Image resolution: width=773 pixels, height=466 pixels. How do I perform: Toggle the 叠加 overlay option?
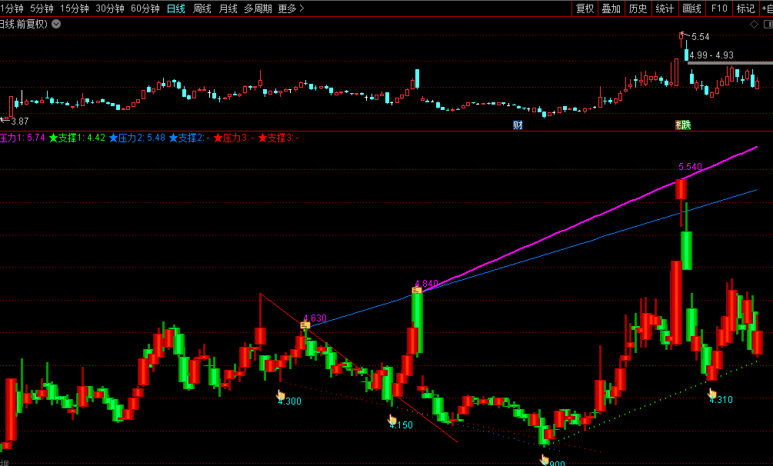point(611,8)
